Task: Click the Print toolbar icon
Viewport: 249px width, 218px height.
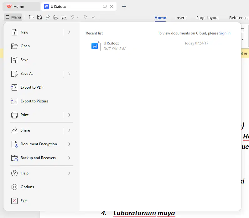Action: coord(56,17)
